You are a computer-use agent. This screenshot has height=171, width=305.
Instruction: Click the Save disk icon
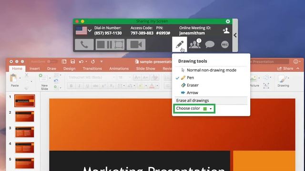point(73,61)
